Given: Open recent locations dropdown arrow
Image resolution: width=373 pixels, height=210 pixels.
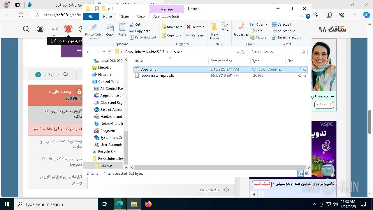Looking at the screenshot, I should click(104, 52).
